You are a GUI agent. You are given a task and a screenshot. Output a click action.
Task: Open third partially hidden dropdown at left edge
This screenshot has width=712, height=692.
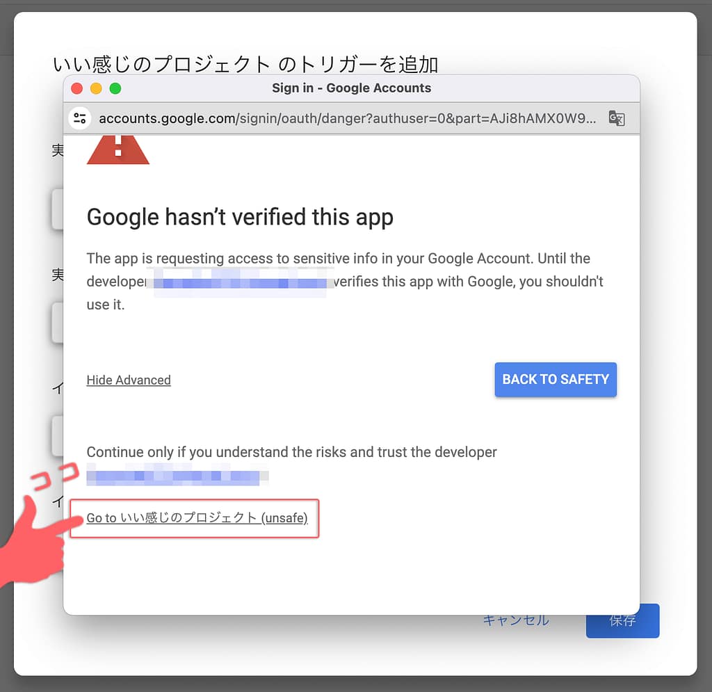coord(58,436)
